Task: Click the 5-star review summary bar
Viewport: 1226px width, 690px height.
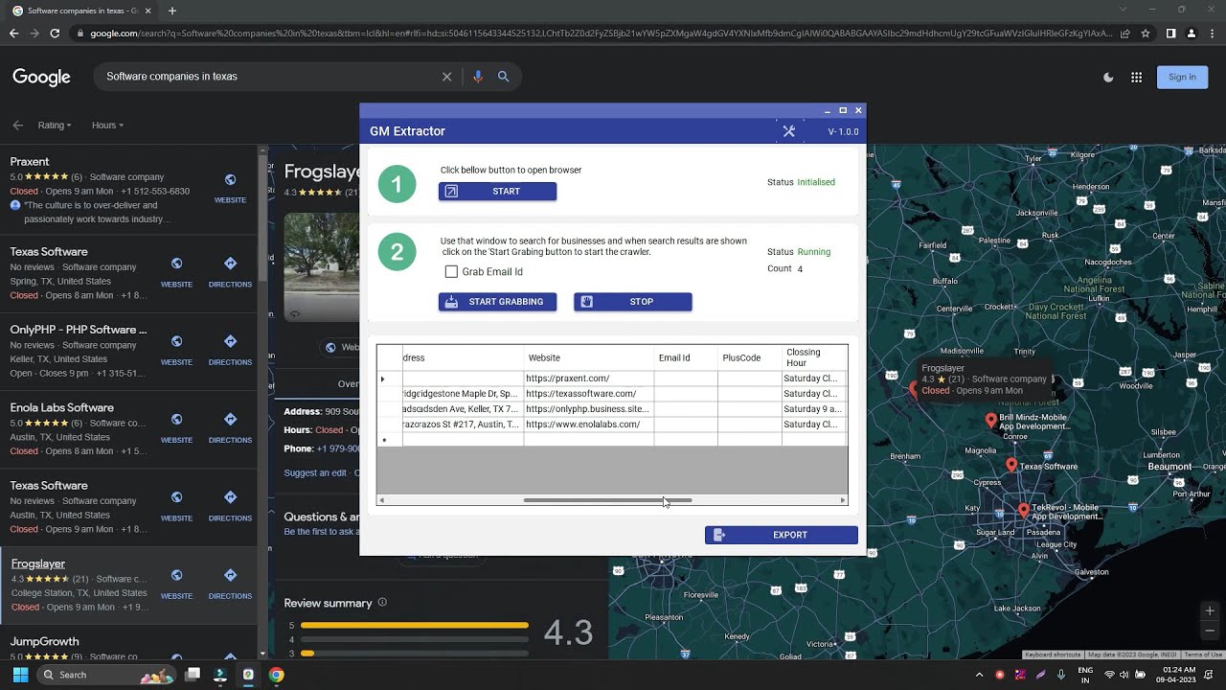Action: (x=414, y=624)
